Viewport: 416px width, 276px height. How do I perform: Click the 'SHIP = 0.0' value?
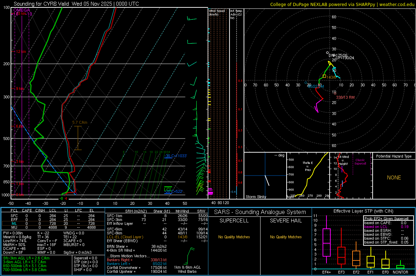pyautogui.click(x=82, y=270)
